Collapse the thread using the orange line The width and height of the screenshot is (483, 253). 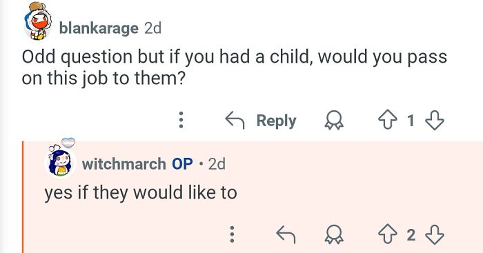(x=23, y=197)
